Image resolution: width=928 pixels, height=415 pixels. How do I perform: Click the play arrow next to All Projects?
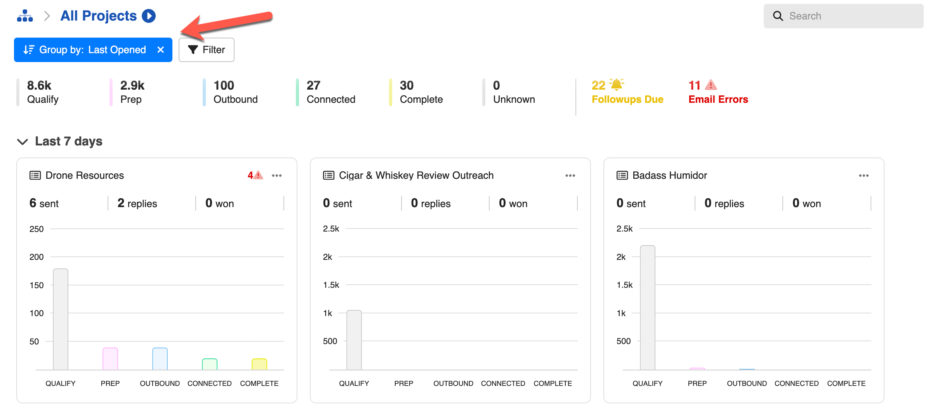(149, 16)
